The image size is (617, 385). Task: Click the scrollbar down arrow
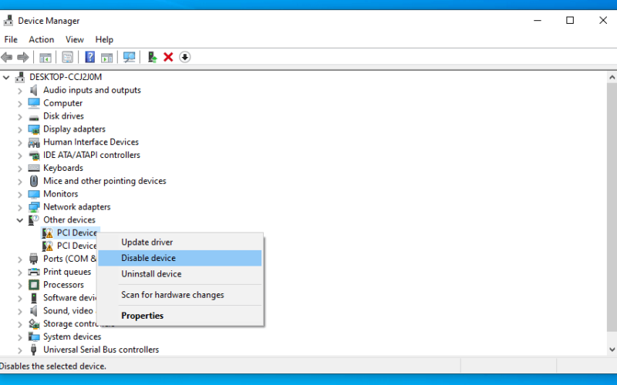(x=612, y=350)
